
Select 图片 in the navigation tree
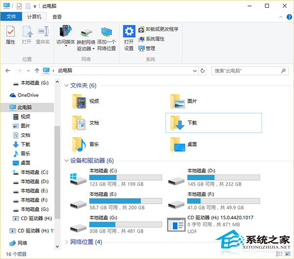(x=22, y=126)
